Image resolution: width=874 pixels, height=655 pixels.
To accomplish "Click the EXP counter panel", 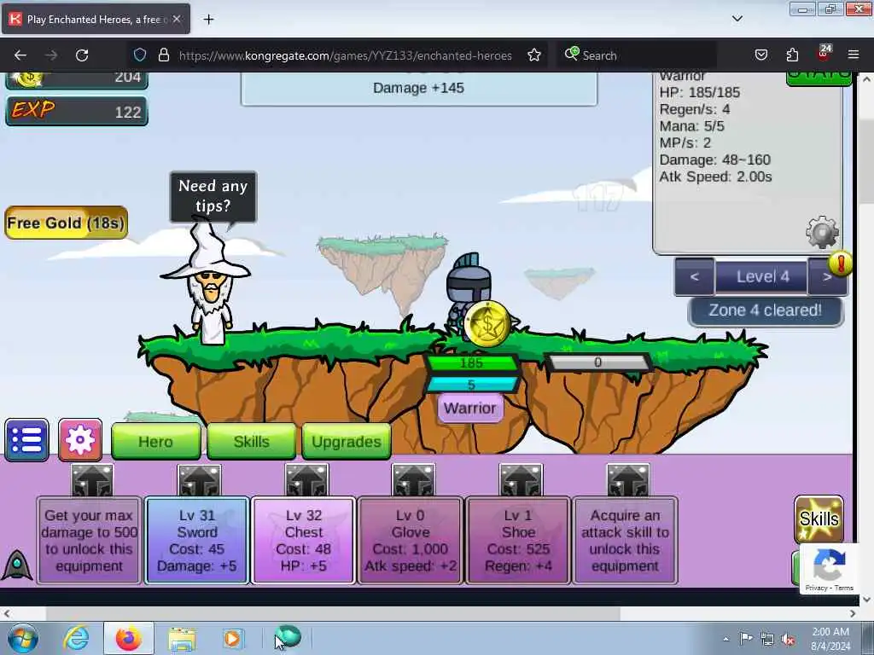I will (77, 111).
